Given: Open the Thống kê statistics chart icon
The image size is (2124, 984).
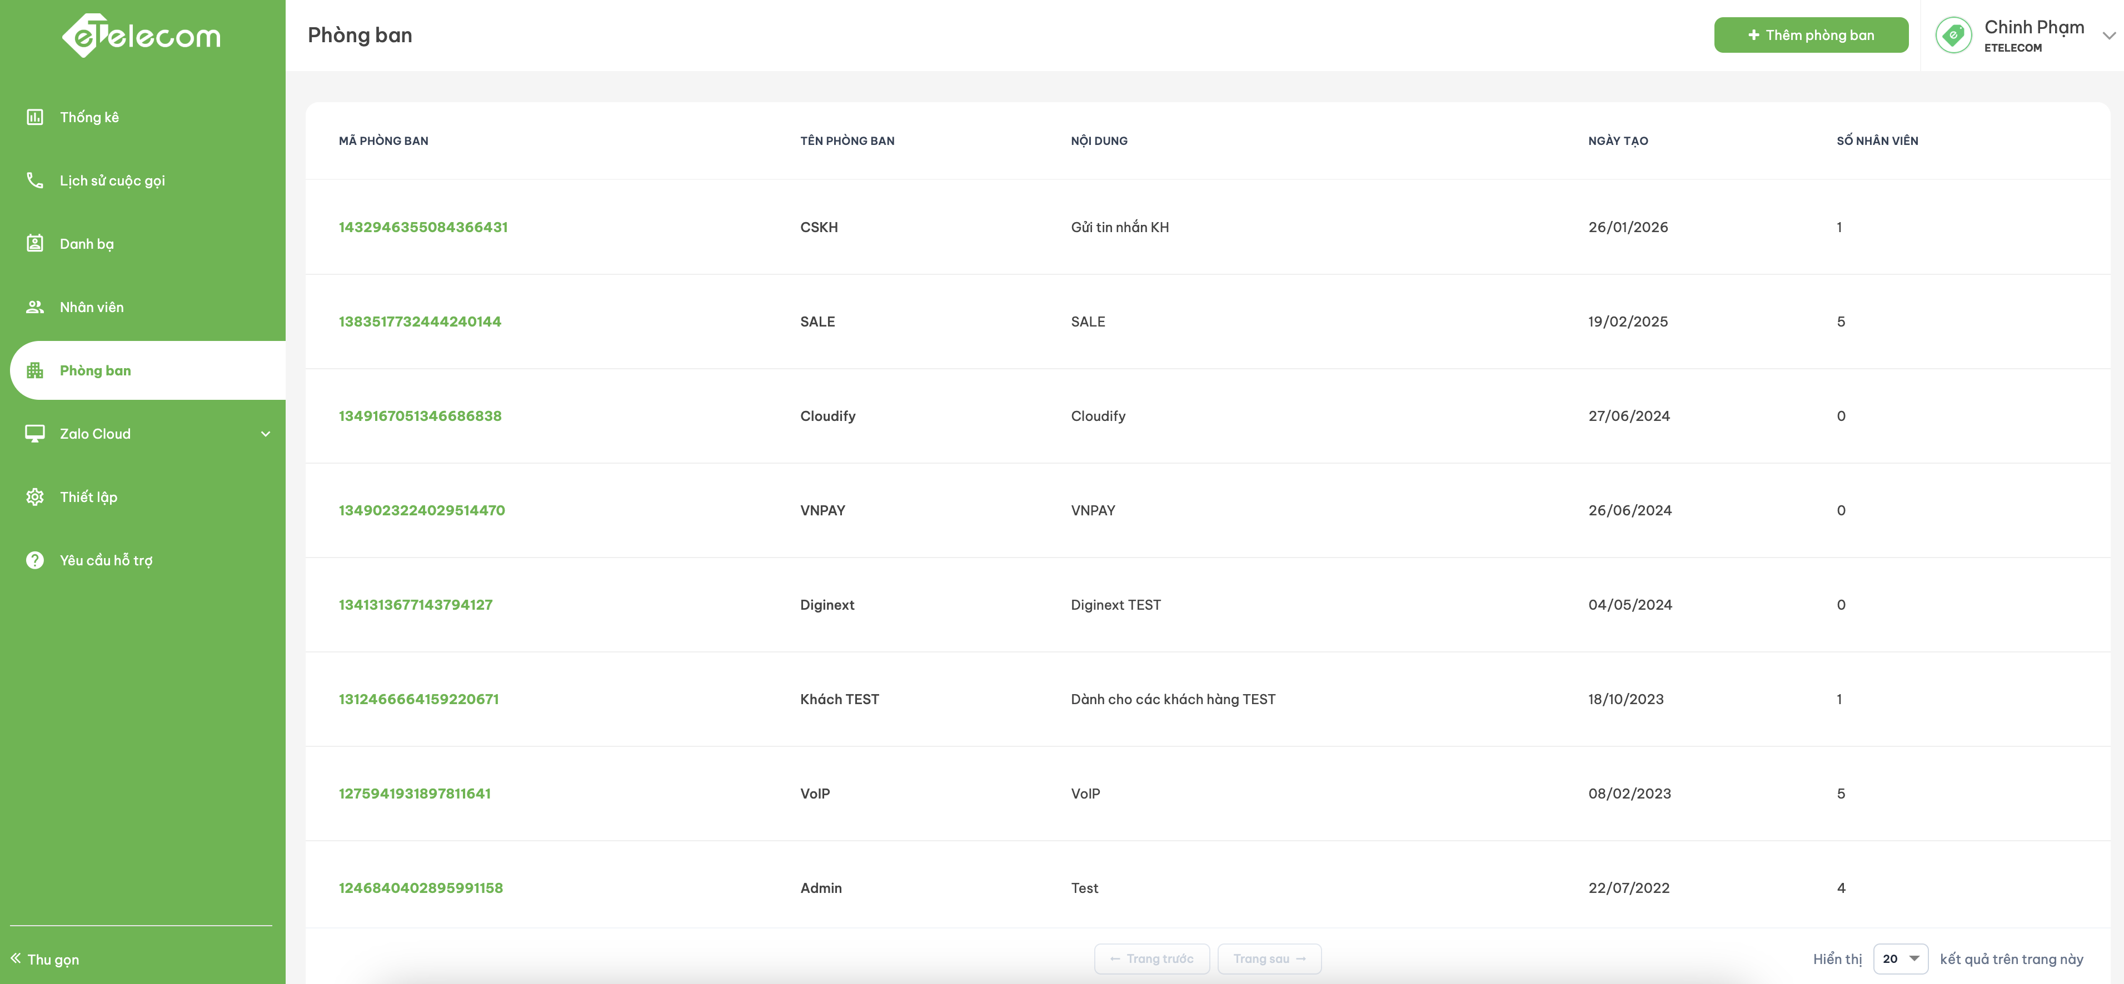Looking at the screenshot, I should coord(34,117).
